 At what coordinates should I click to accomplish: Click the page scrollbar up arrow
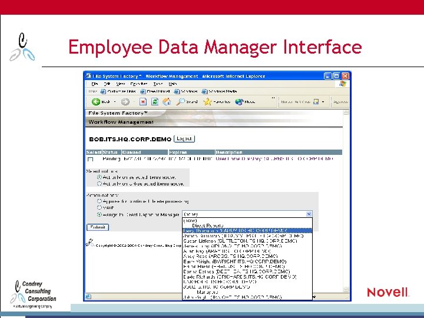tap(346, 112)
